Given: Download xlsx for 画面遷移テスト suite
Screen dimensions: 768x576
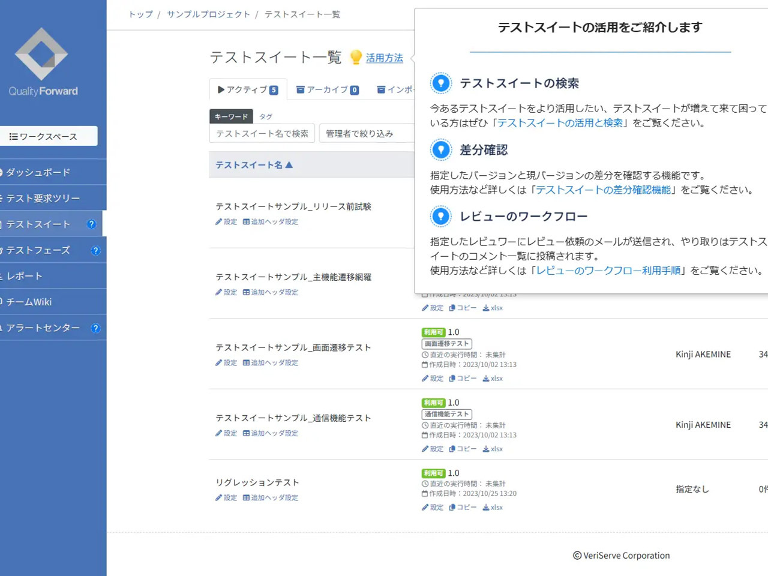Looking at the screenshot, I should (493, 379).
